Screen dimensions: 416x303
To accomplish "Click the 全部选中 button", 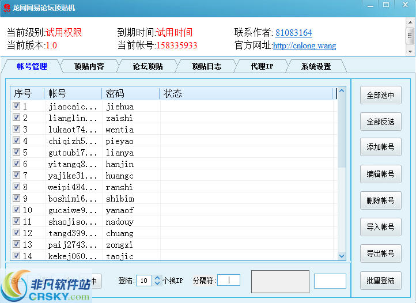I will 380,95.
